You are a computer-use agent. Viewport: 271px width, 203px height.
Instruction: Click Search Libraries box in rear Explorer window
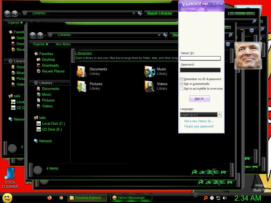[161, 13]
